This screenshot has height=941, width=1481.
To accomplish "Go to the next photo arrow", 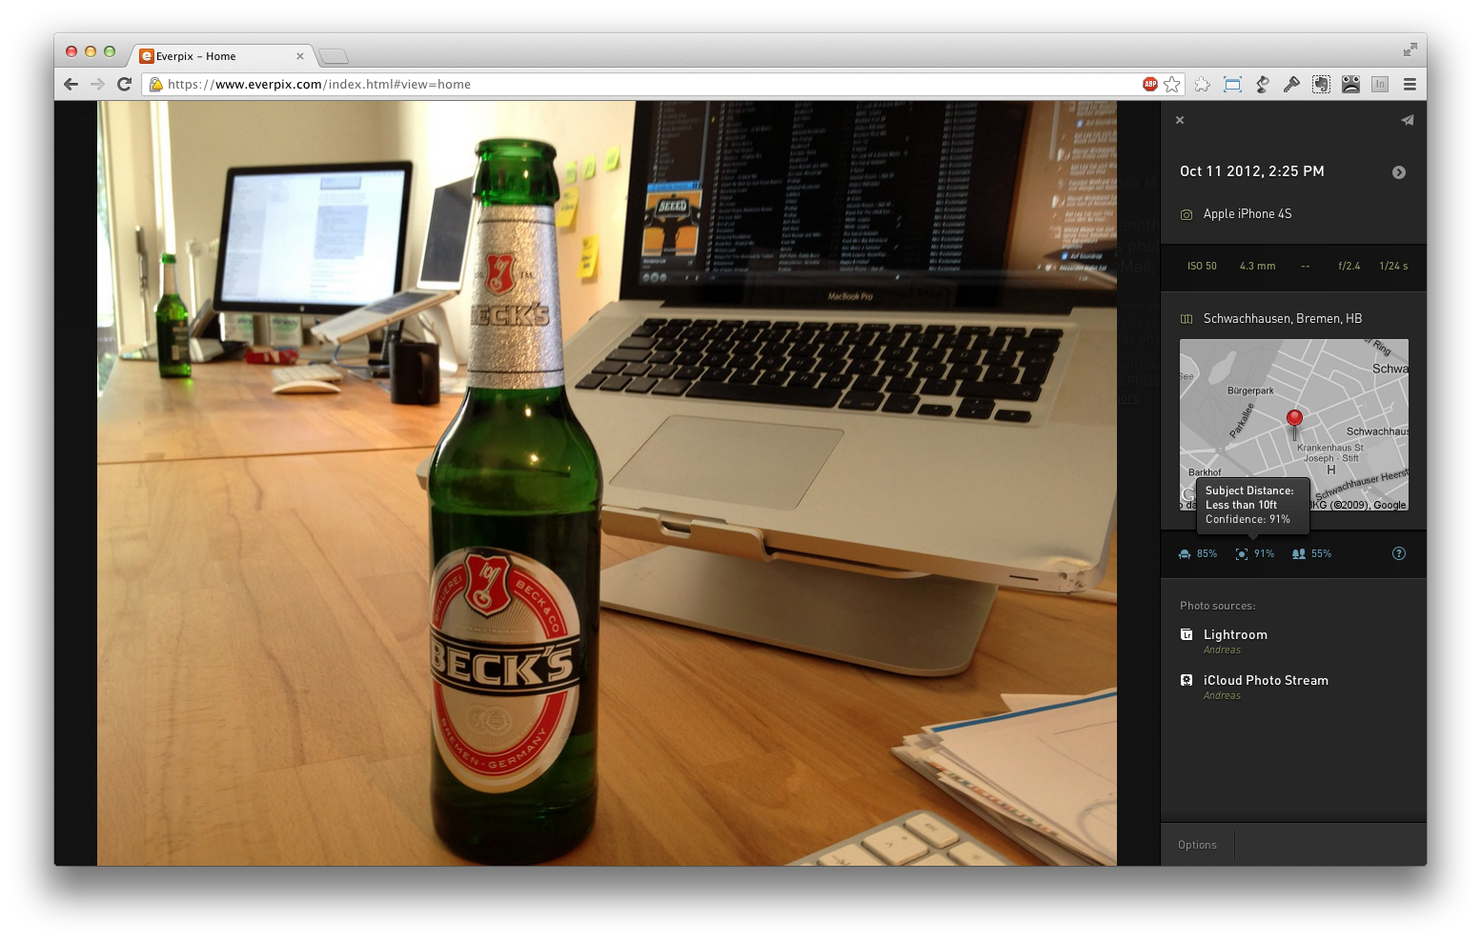I will 1399,172.
